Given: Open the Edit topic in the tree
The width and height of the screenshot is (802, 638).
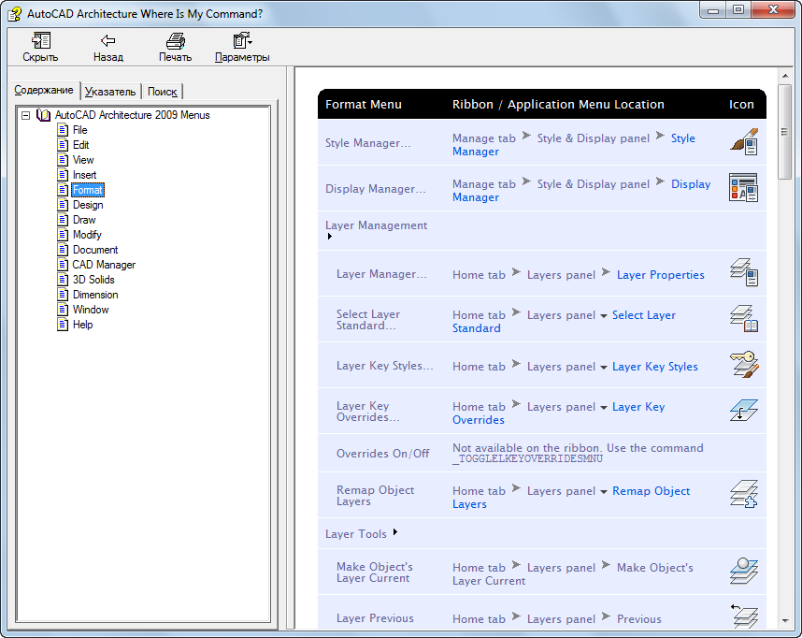Looking at the screenshot, I should pos(80,145).
